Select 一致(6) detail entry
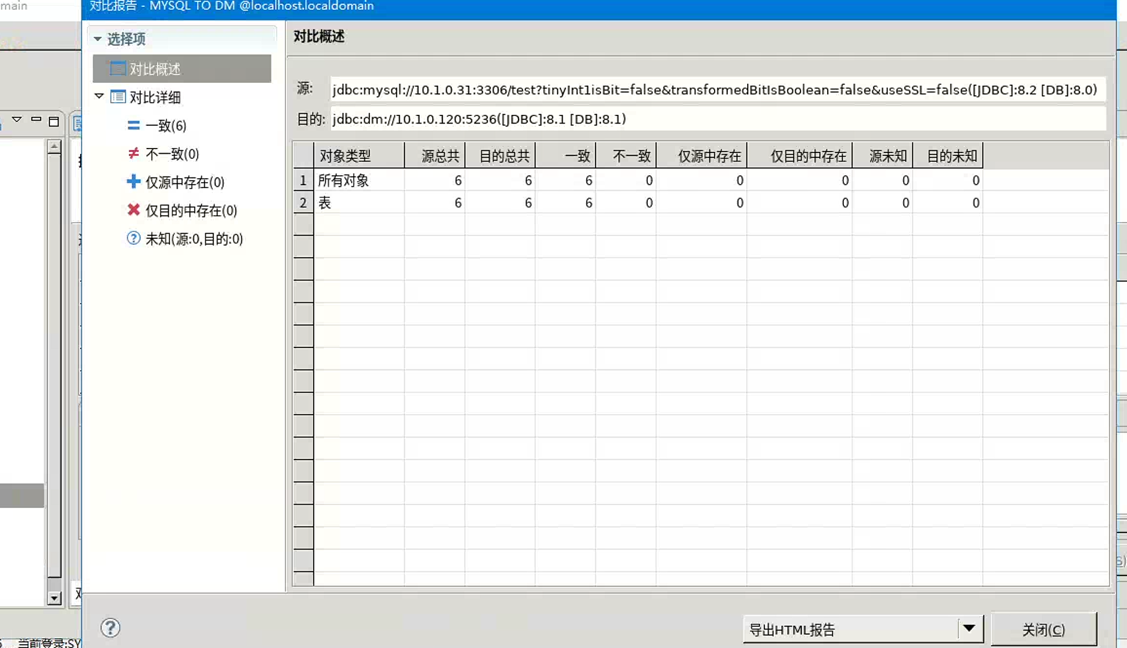This screenshot has height=648, width=1127. click(x=166, y=126)
